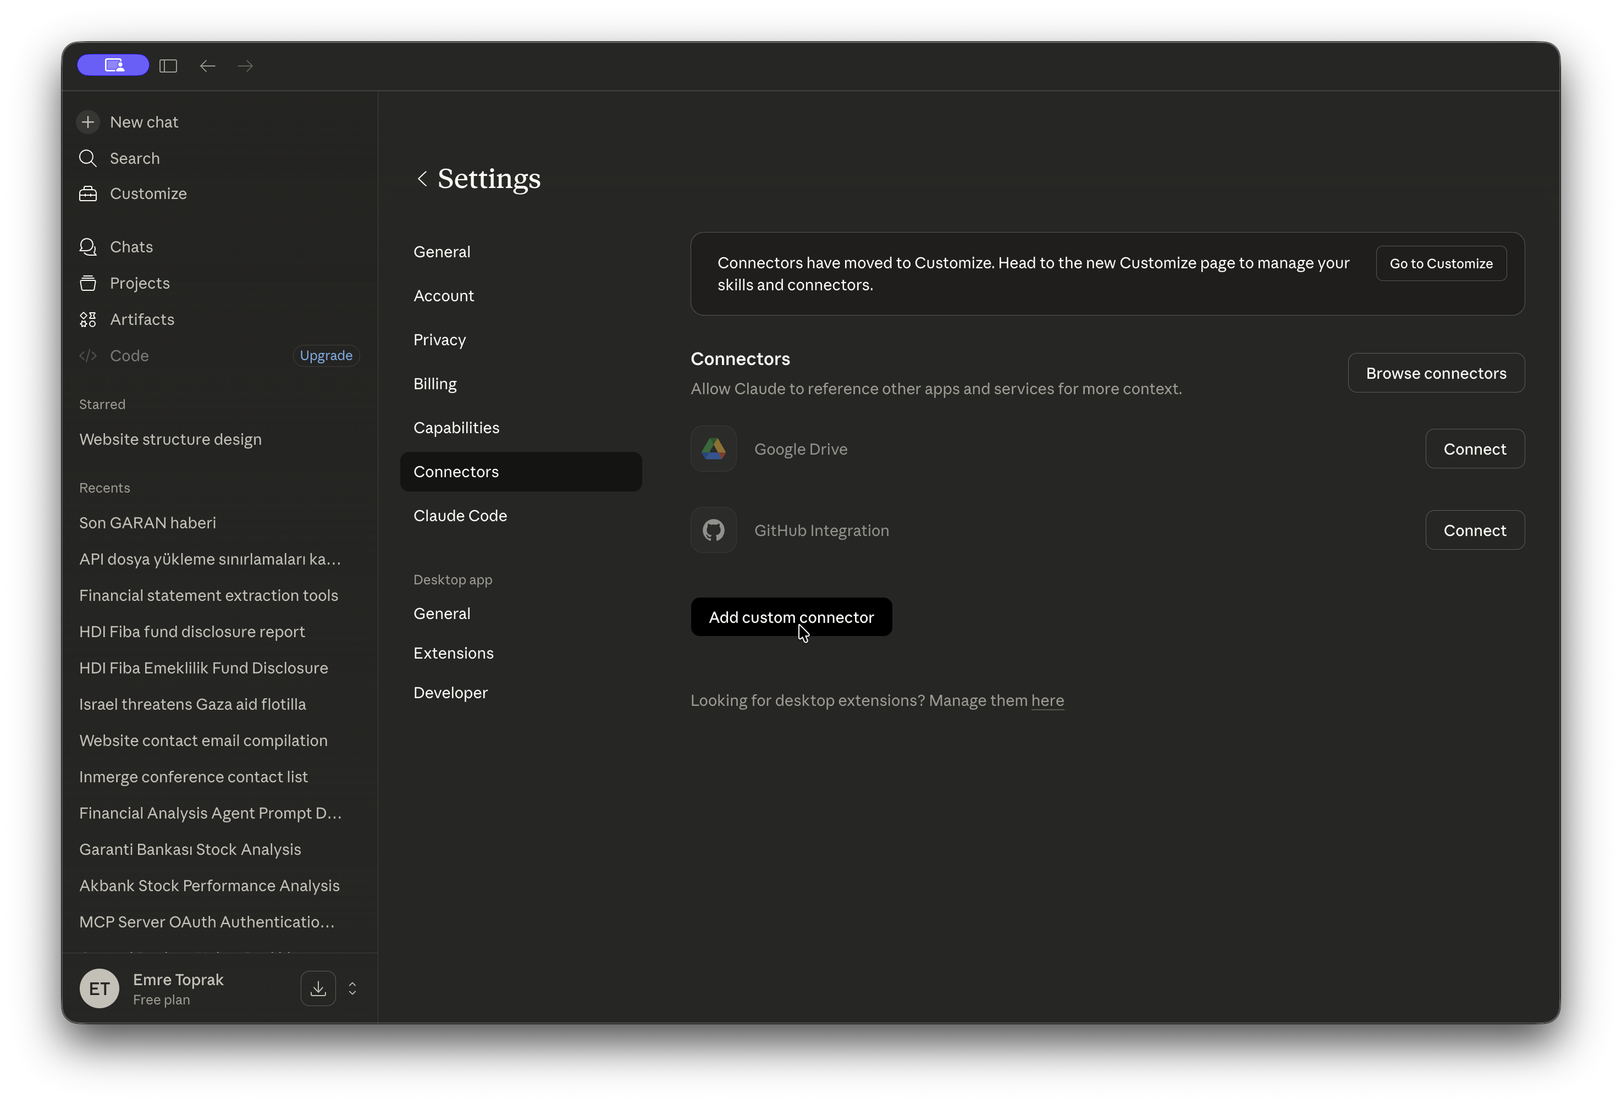
Task: Open chat MCP Server OAuth Authentication
Action: tap(207, 922)
